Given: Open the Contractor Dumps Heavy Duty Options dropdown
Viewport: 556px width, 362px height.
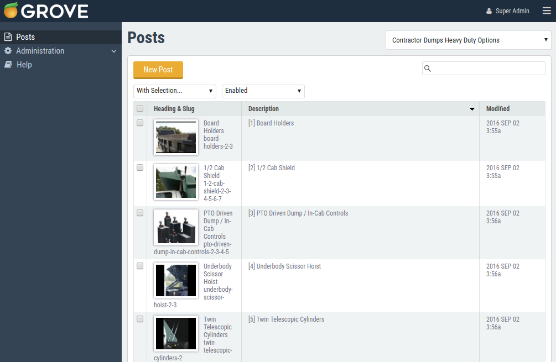Looking at the screenshot, I should [x=468, y=40].
